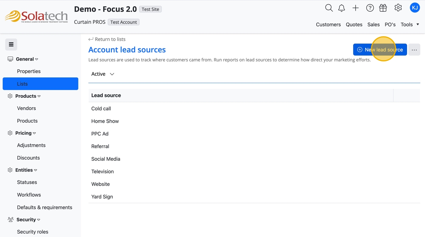Click the New lead source button
425x237 pixels.
(x=380, y=50)
